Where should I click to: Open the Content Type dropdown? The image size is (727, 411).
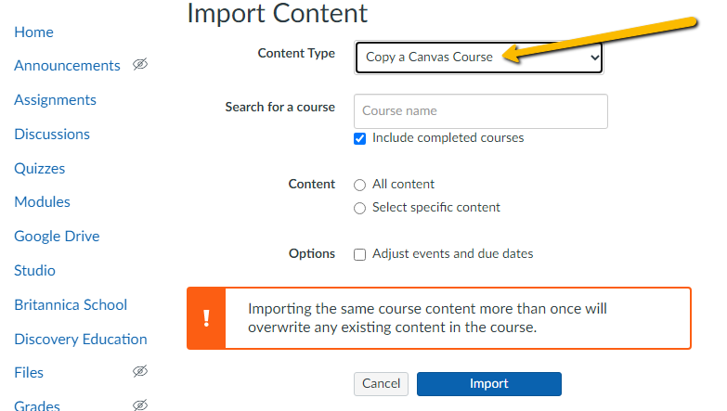click(x=478, y=58)
